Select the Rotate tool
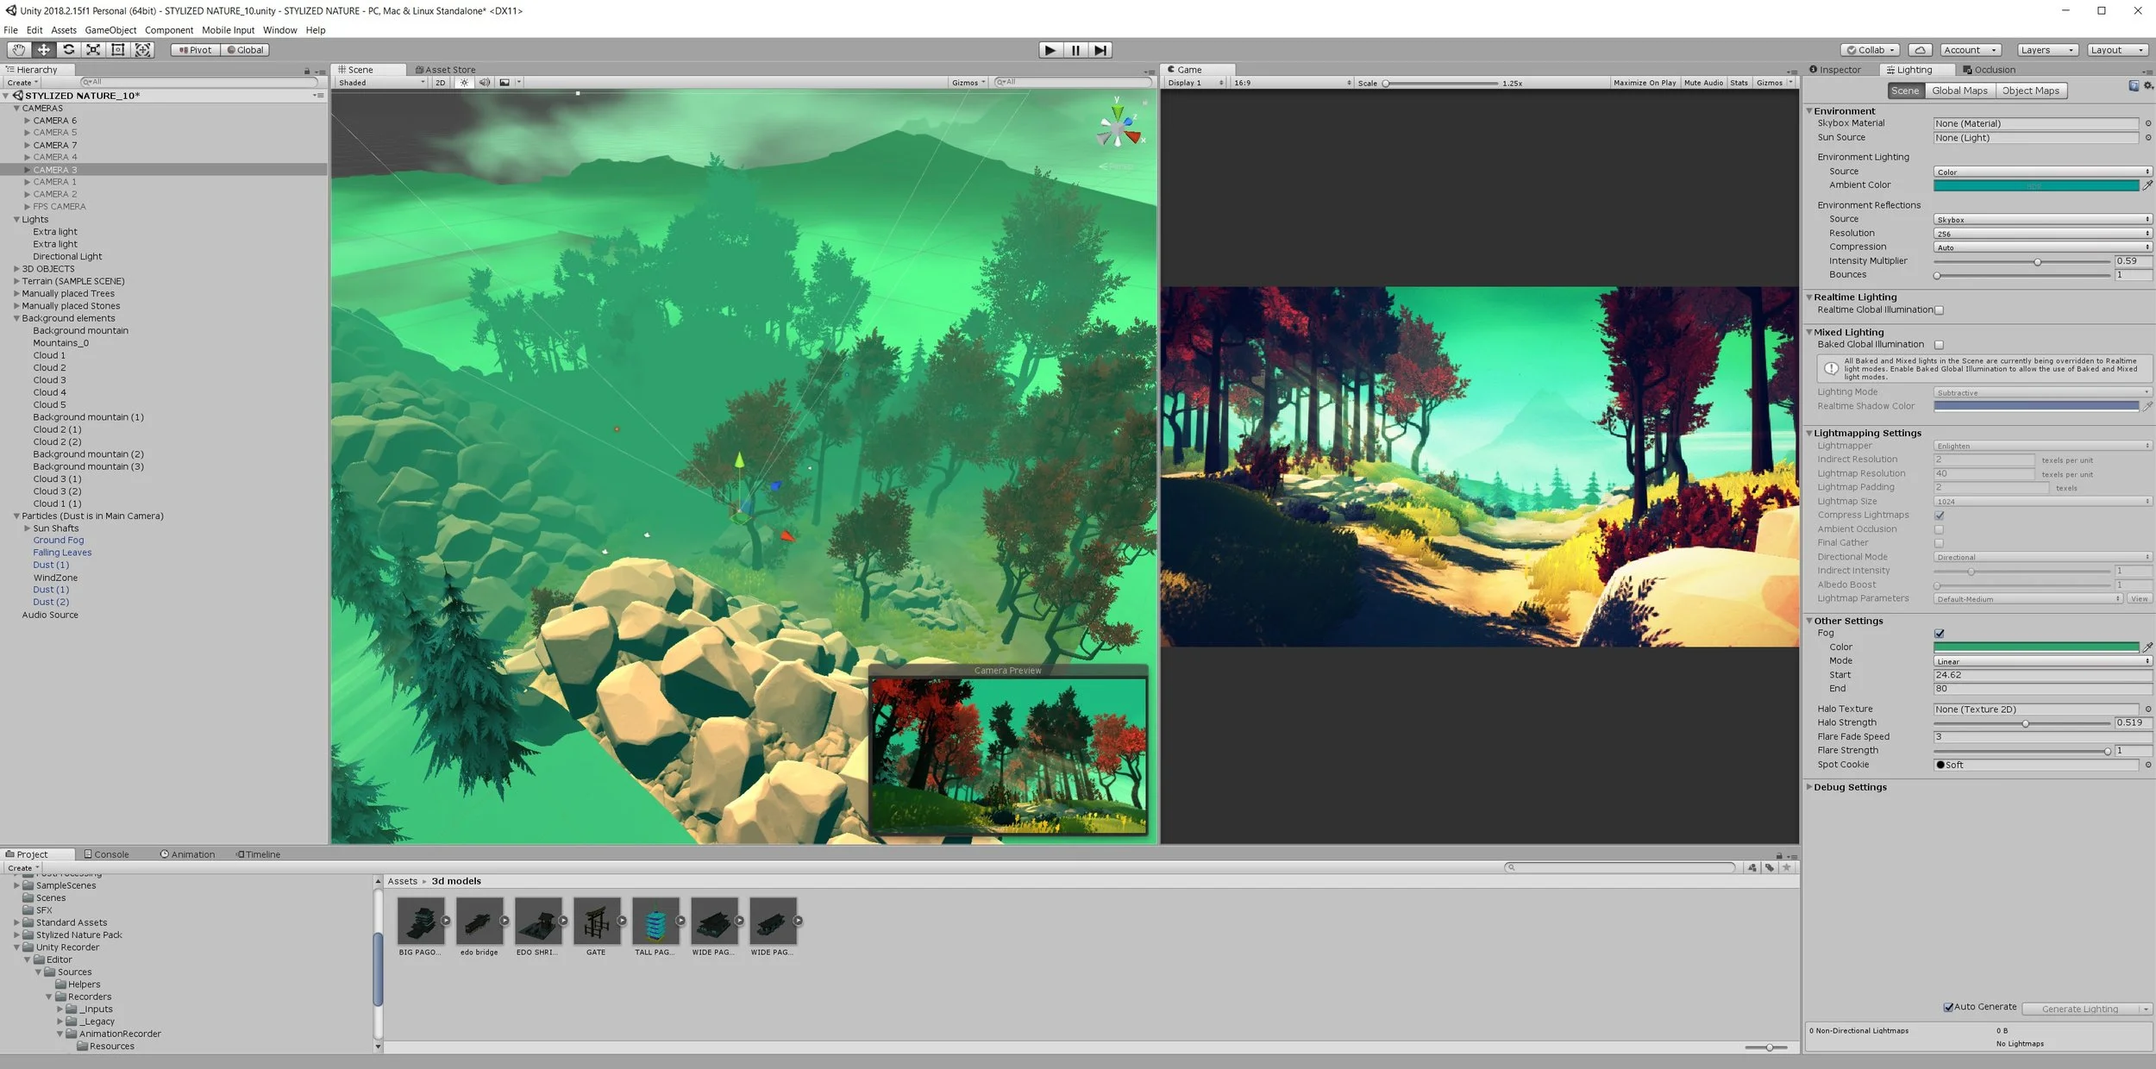This screenshot has height=1069, width=2156. [69, 49]
